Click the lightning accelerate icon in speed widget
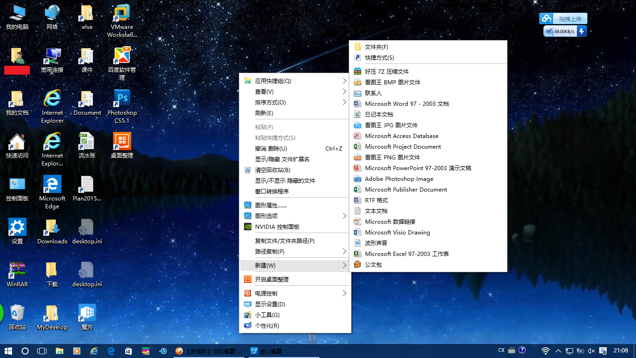 click(x=582, y=31)
